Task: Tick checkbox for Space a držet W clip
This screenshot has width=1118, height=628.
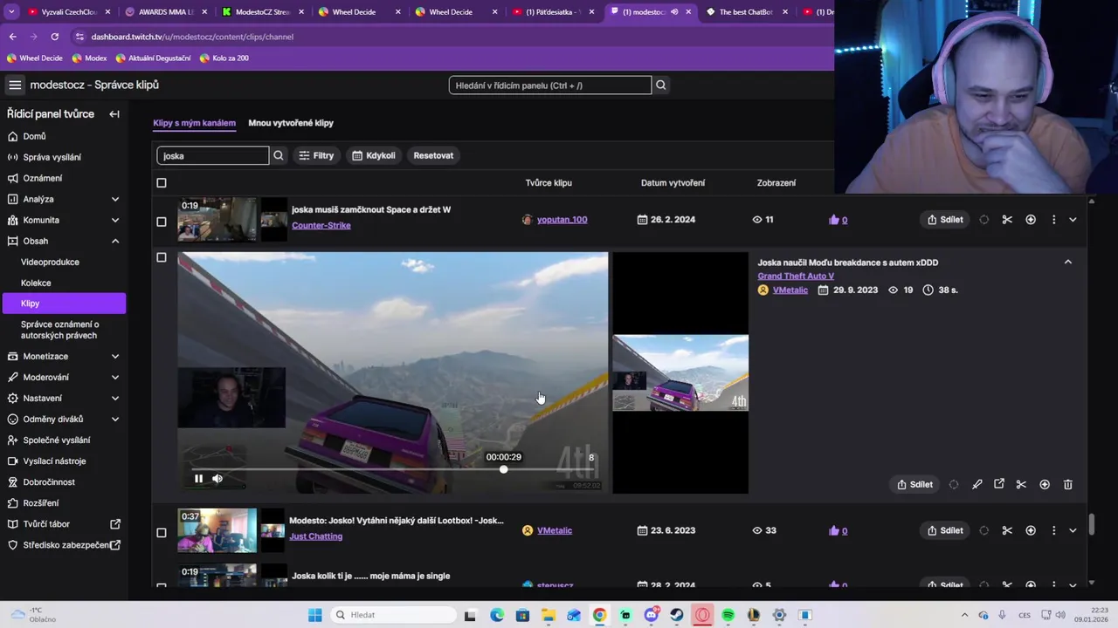Action: point(161,222)
